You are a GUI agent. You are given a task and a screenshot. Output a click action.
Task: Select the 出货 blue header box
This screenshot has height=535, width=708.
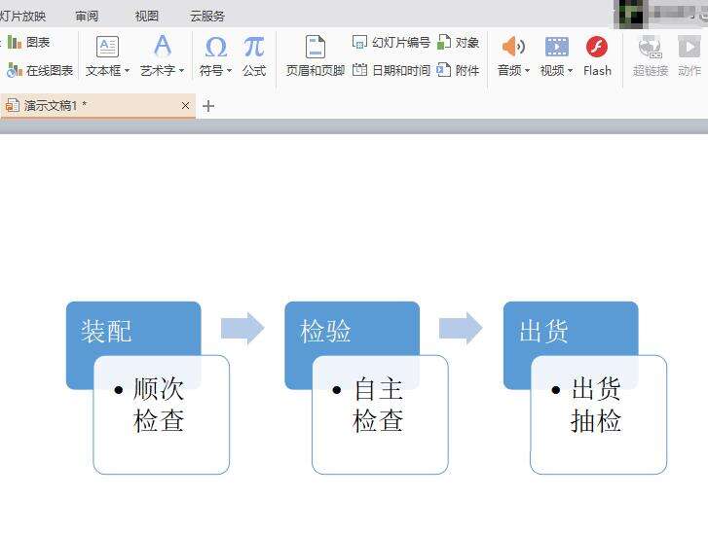click(571, 329)
